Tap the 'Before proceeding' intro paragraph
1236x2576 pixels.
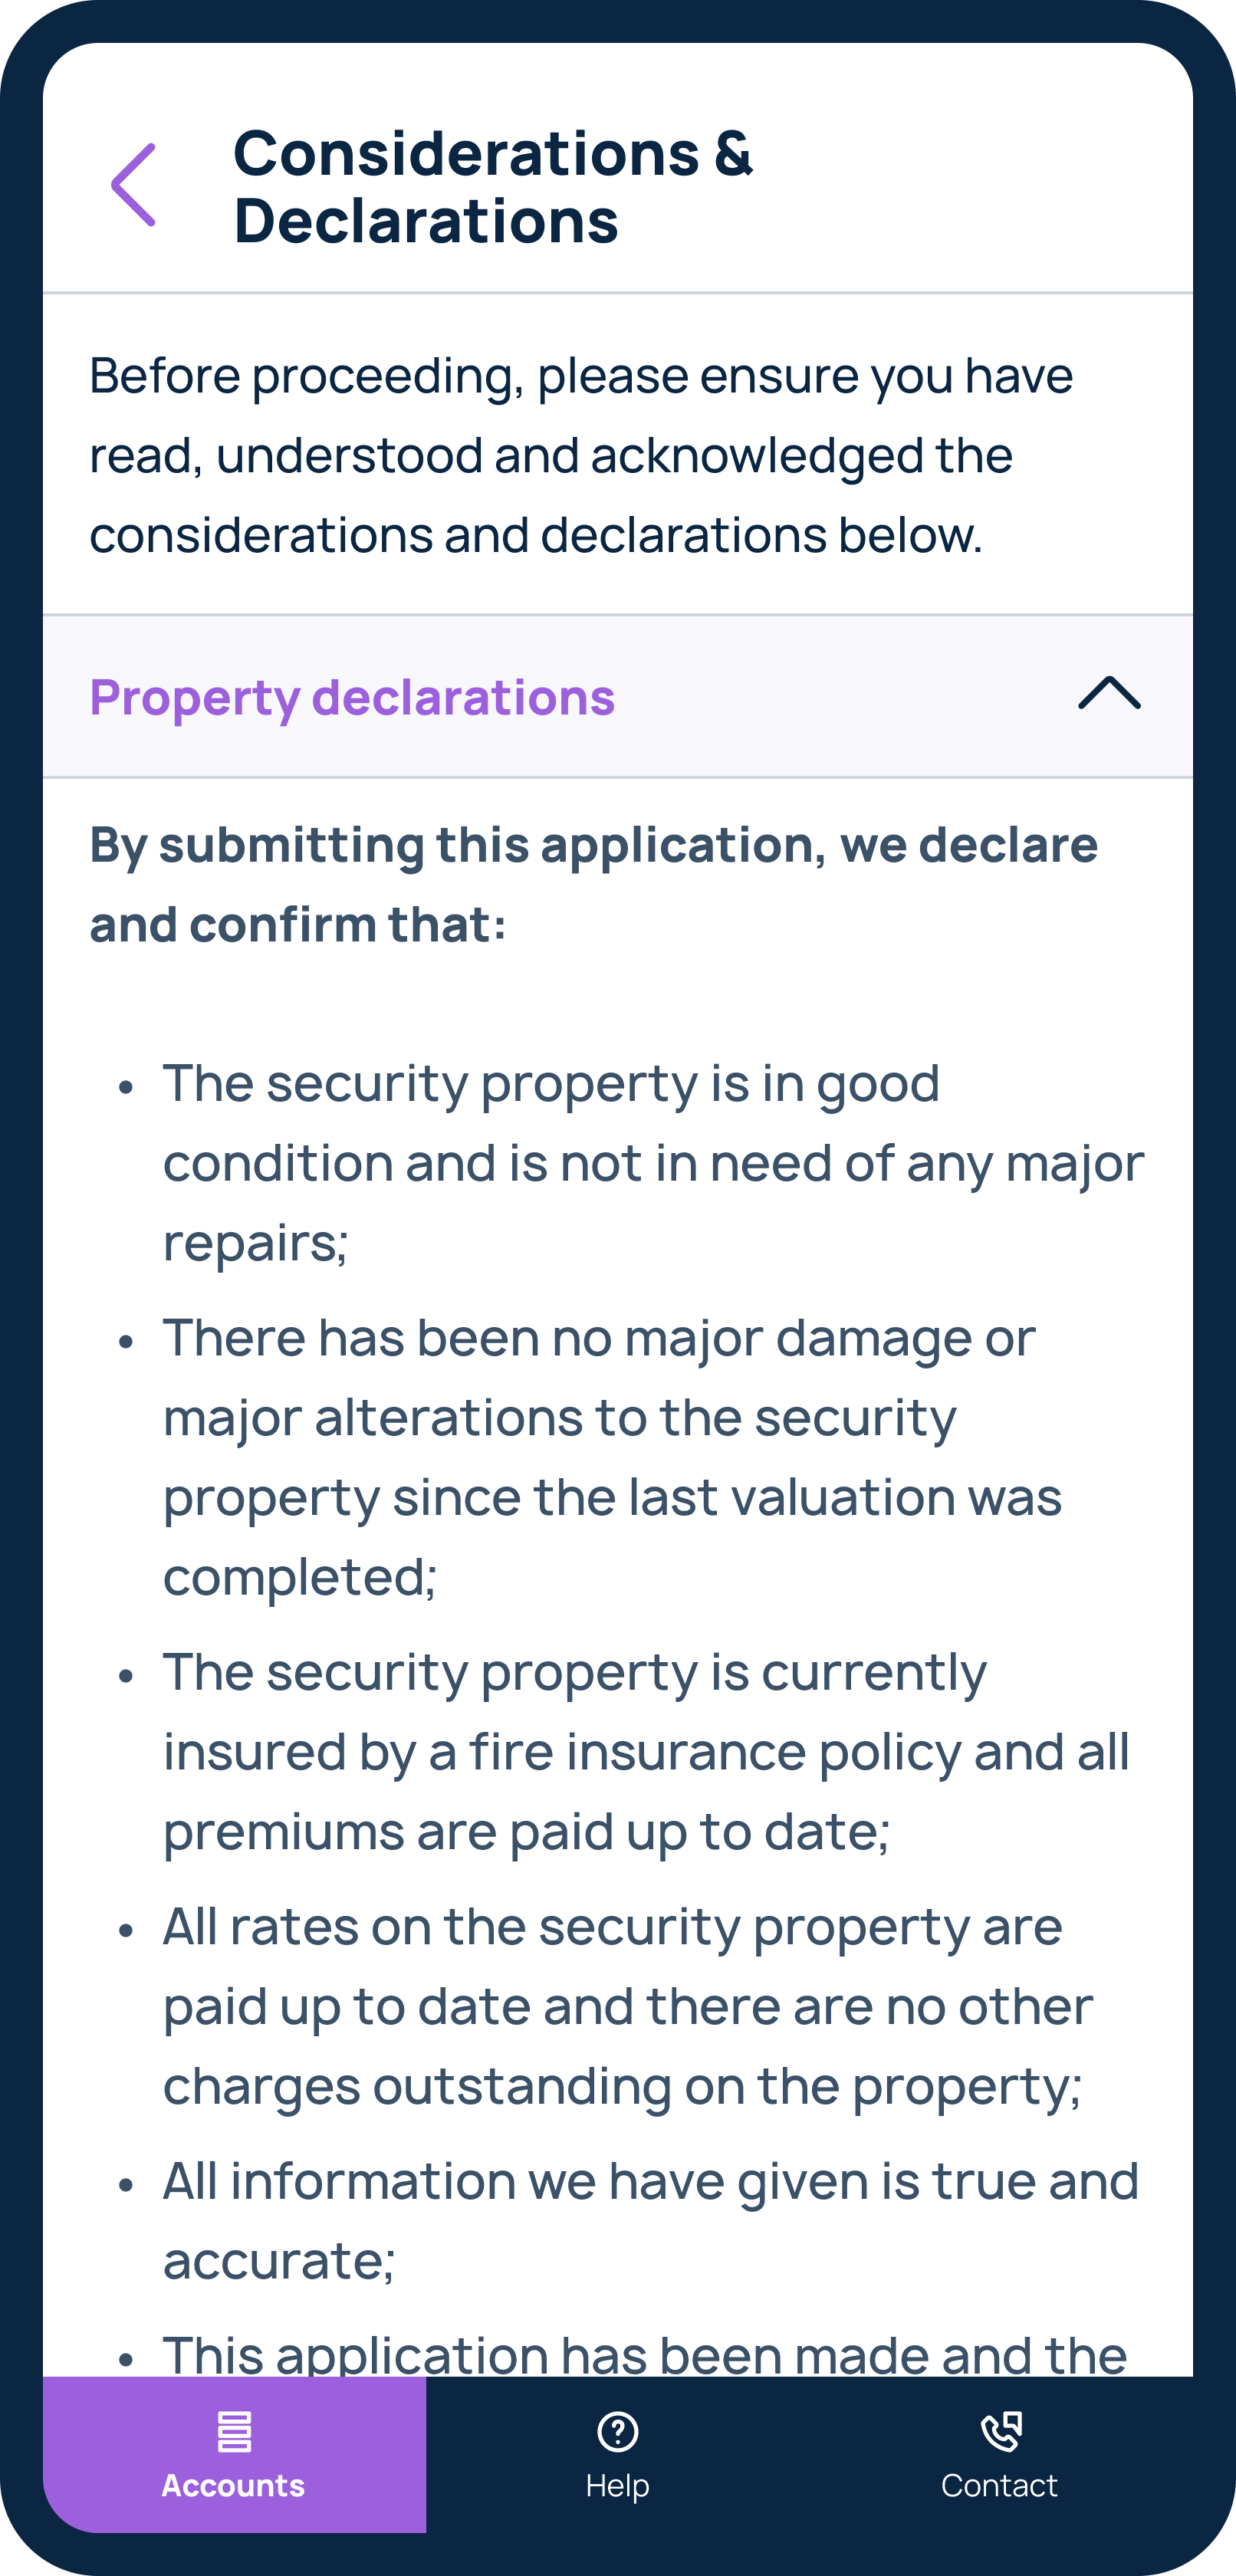click(x=581, y=455)
